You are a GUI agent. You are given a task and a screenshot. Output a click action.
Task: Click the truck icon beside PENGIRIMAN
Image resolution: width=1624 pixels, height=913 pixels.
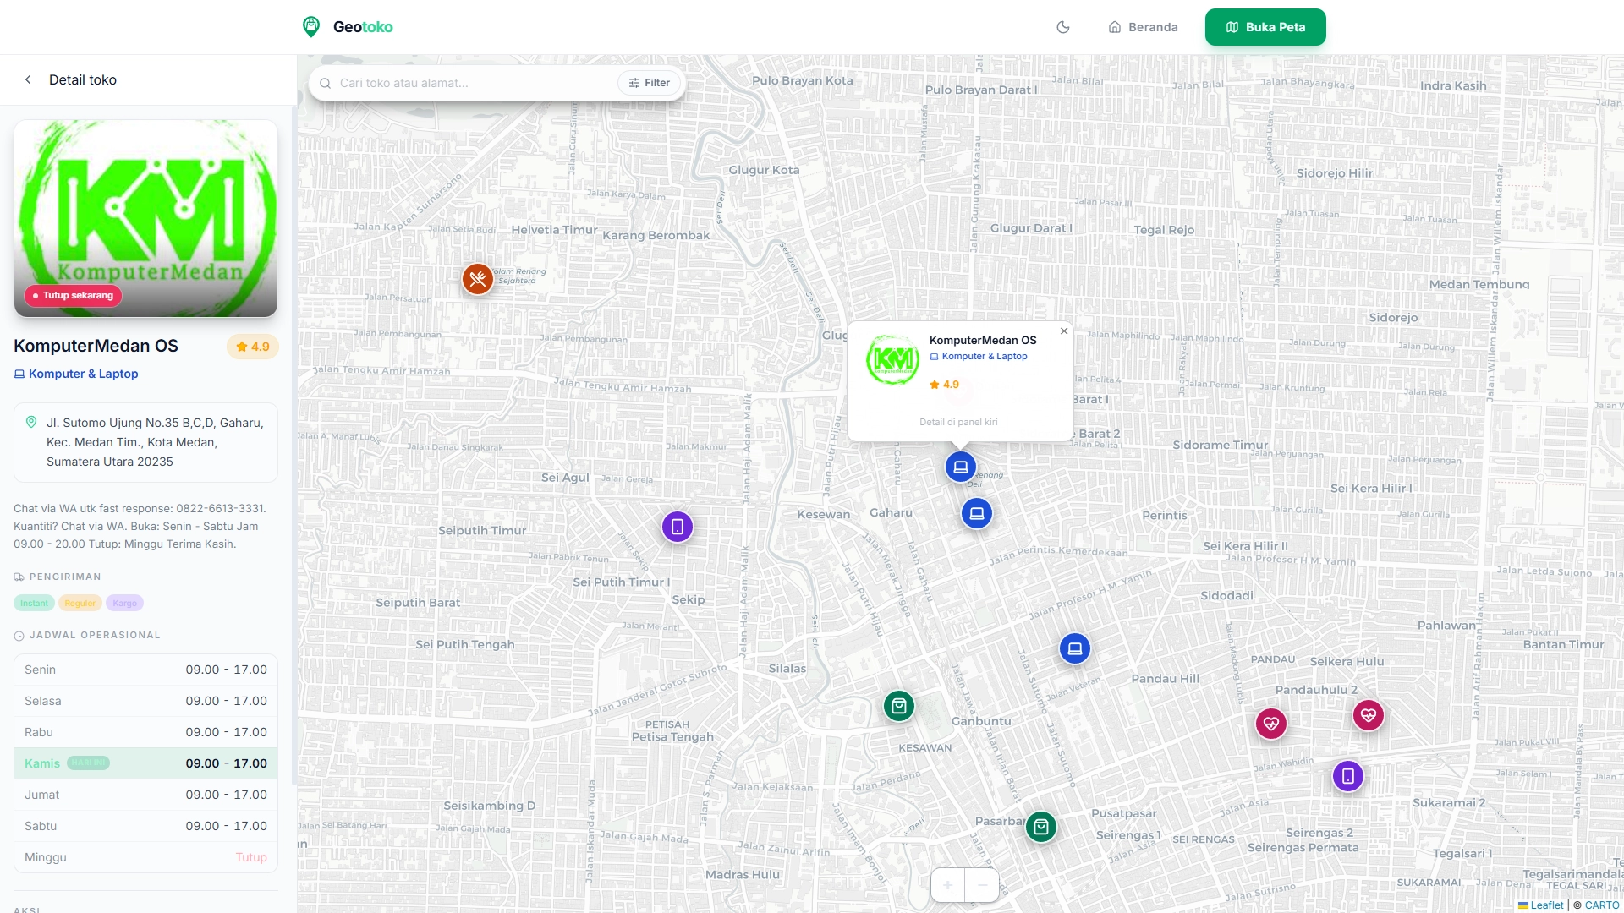(19, 577)
